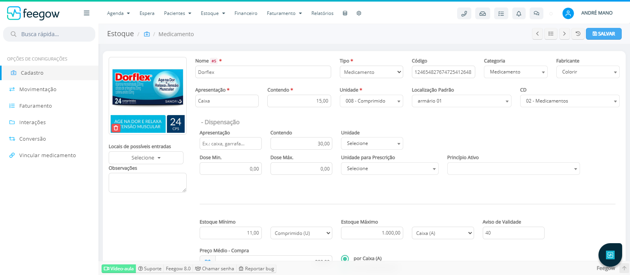
Task: Select the 'por Caixa (A)' radio option
Action: 345,258
